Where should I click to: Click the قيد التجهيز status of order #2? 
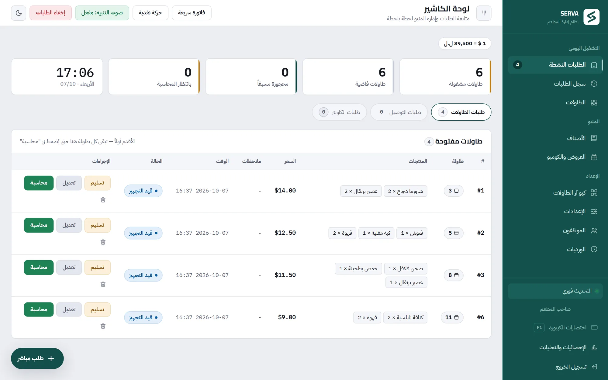(143, 233)
